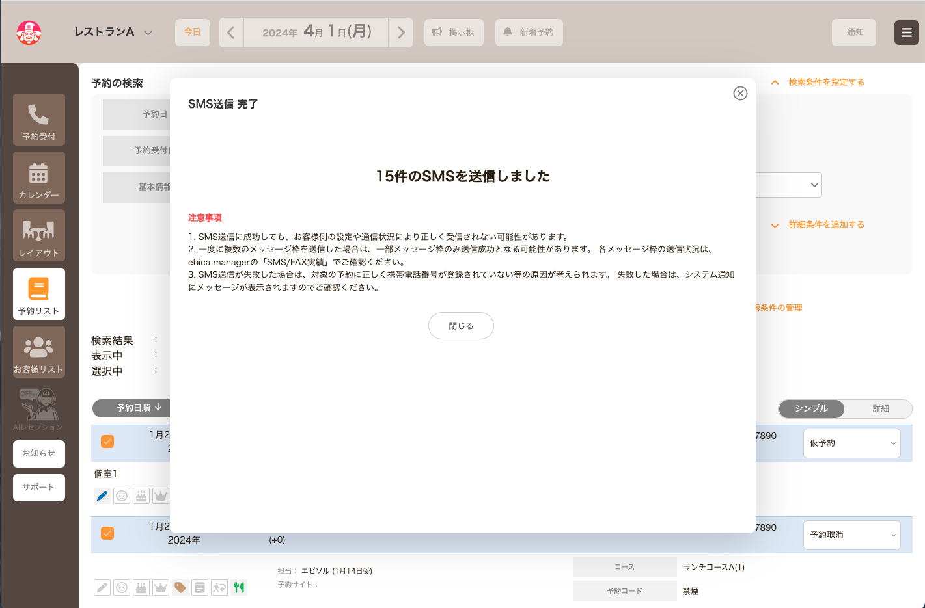Open the 掲示板 bulletin board
This screenshot has height=608, width=925.
click(454, 32)
